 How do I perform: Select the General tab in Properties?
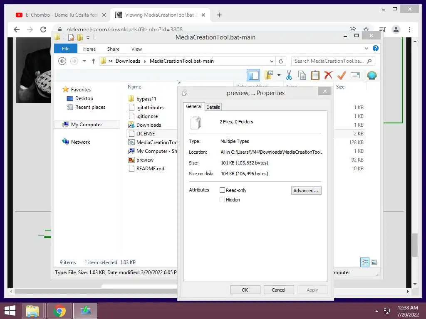tap(194, 106)
